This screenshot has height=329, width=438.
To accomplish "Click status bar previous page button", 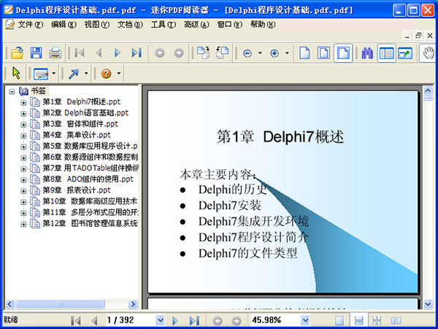I will (x=94, y=320).
